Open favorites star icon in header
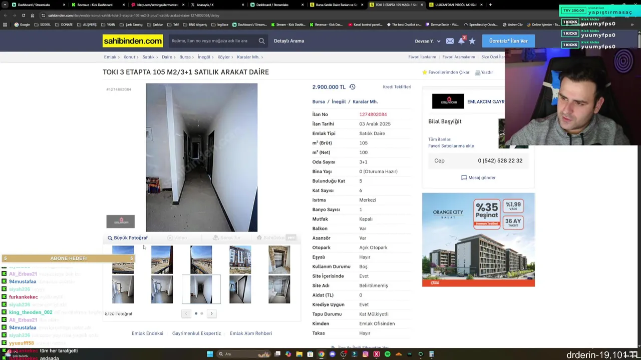The image size is (641, 360). point(472,41)
